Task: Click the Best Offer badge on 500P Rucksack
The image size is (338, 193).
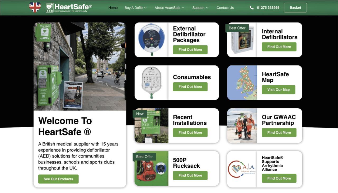Action: pos(144,157)
